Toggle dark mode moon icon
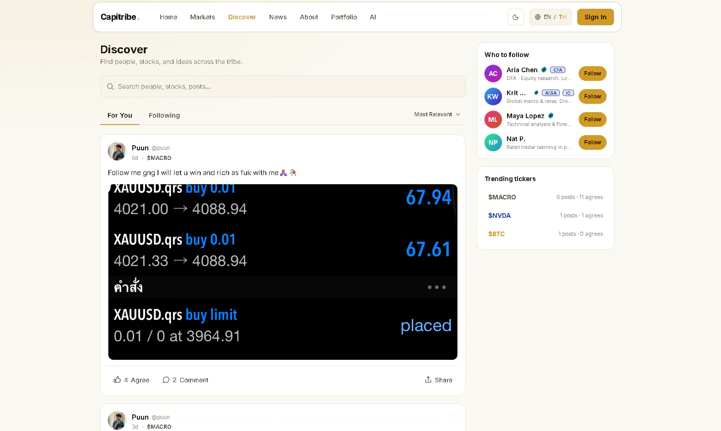Image resolution: width=721 pixels, height=431 pixels. coord(515,17)
